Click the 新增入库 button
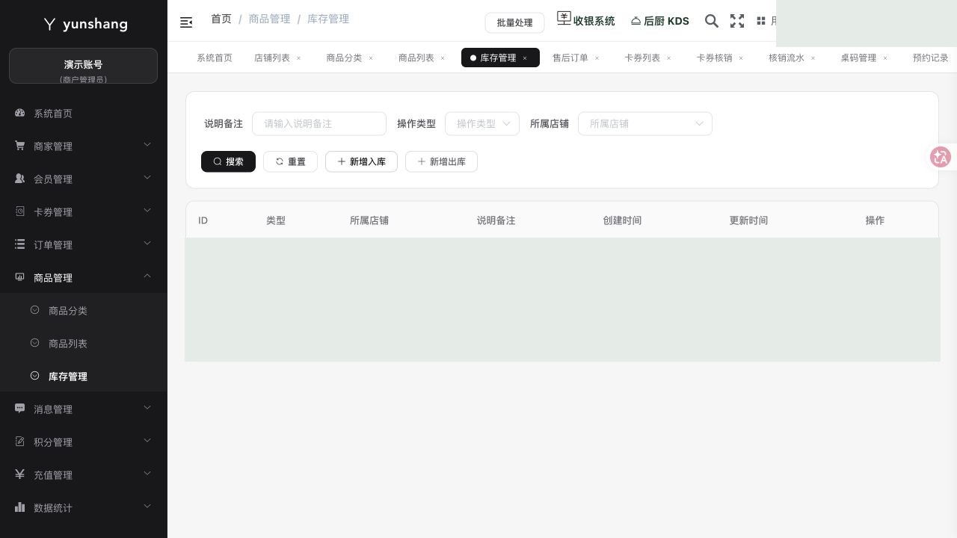The width and height of the screenshot is (957, 538). point(361,161)
